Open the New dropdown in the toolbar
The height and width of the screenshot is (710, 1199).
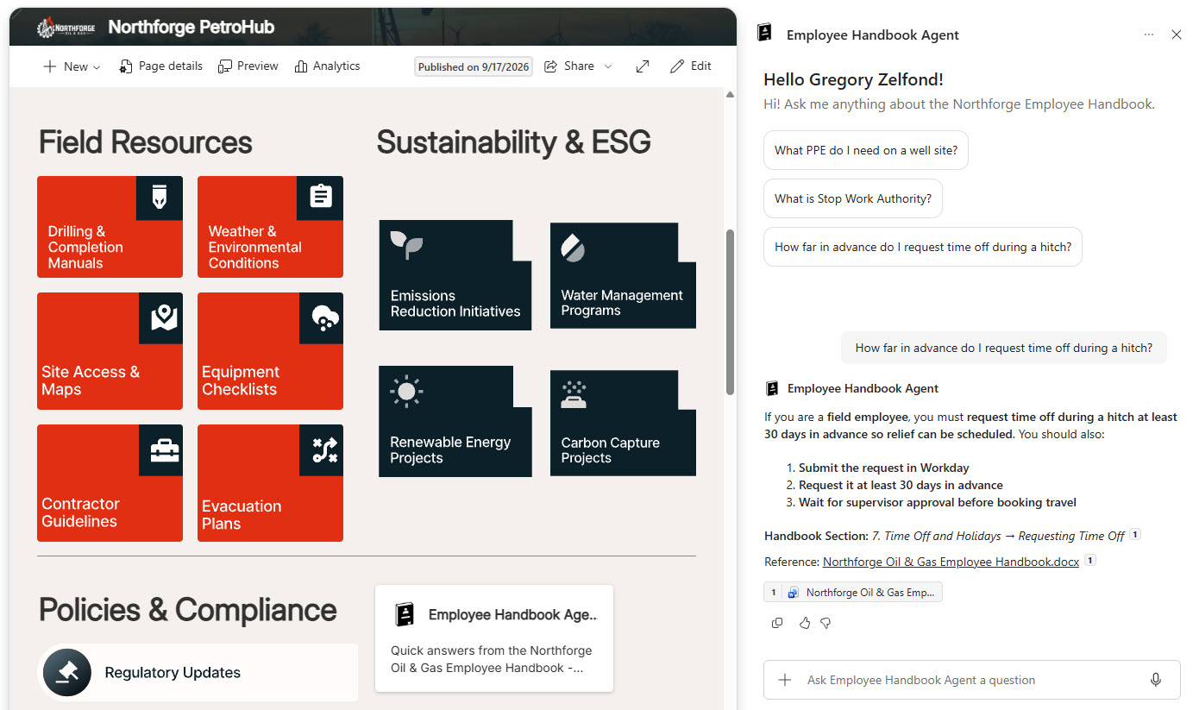72,66
